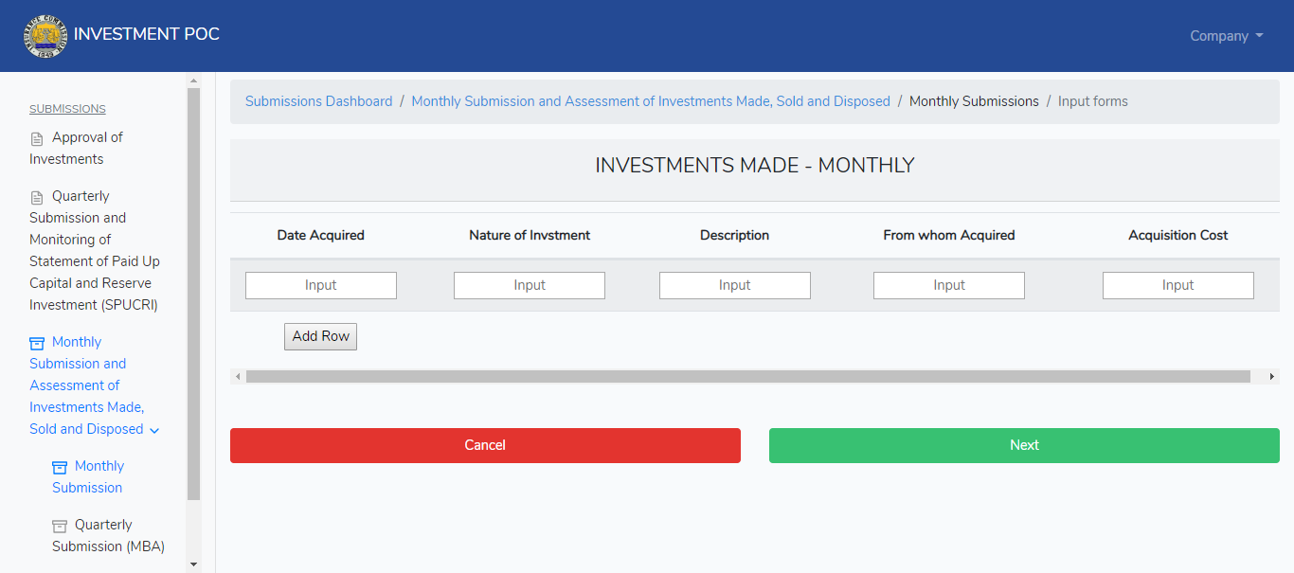Focus the Date Acquired input field
The width and height of the screenshot is (1294, 573).
tap(321, 285)
